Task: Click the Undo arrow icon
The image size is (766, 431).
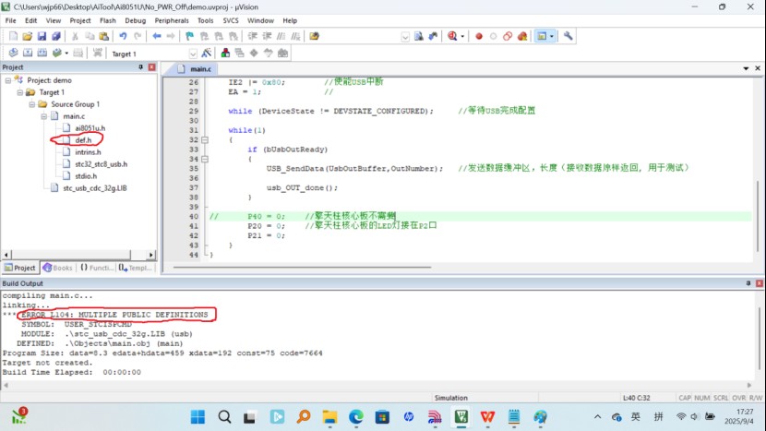Action: pyautogui.click(x=123, y=36)
